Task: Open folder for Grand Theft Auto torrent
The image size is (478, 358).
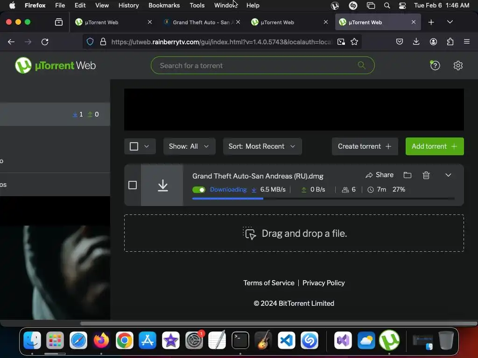Action: (407, 175)
